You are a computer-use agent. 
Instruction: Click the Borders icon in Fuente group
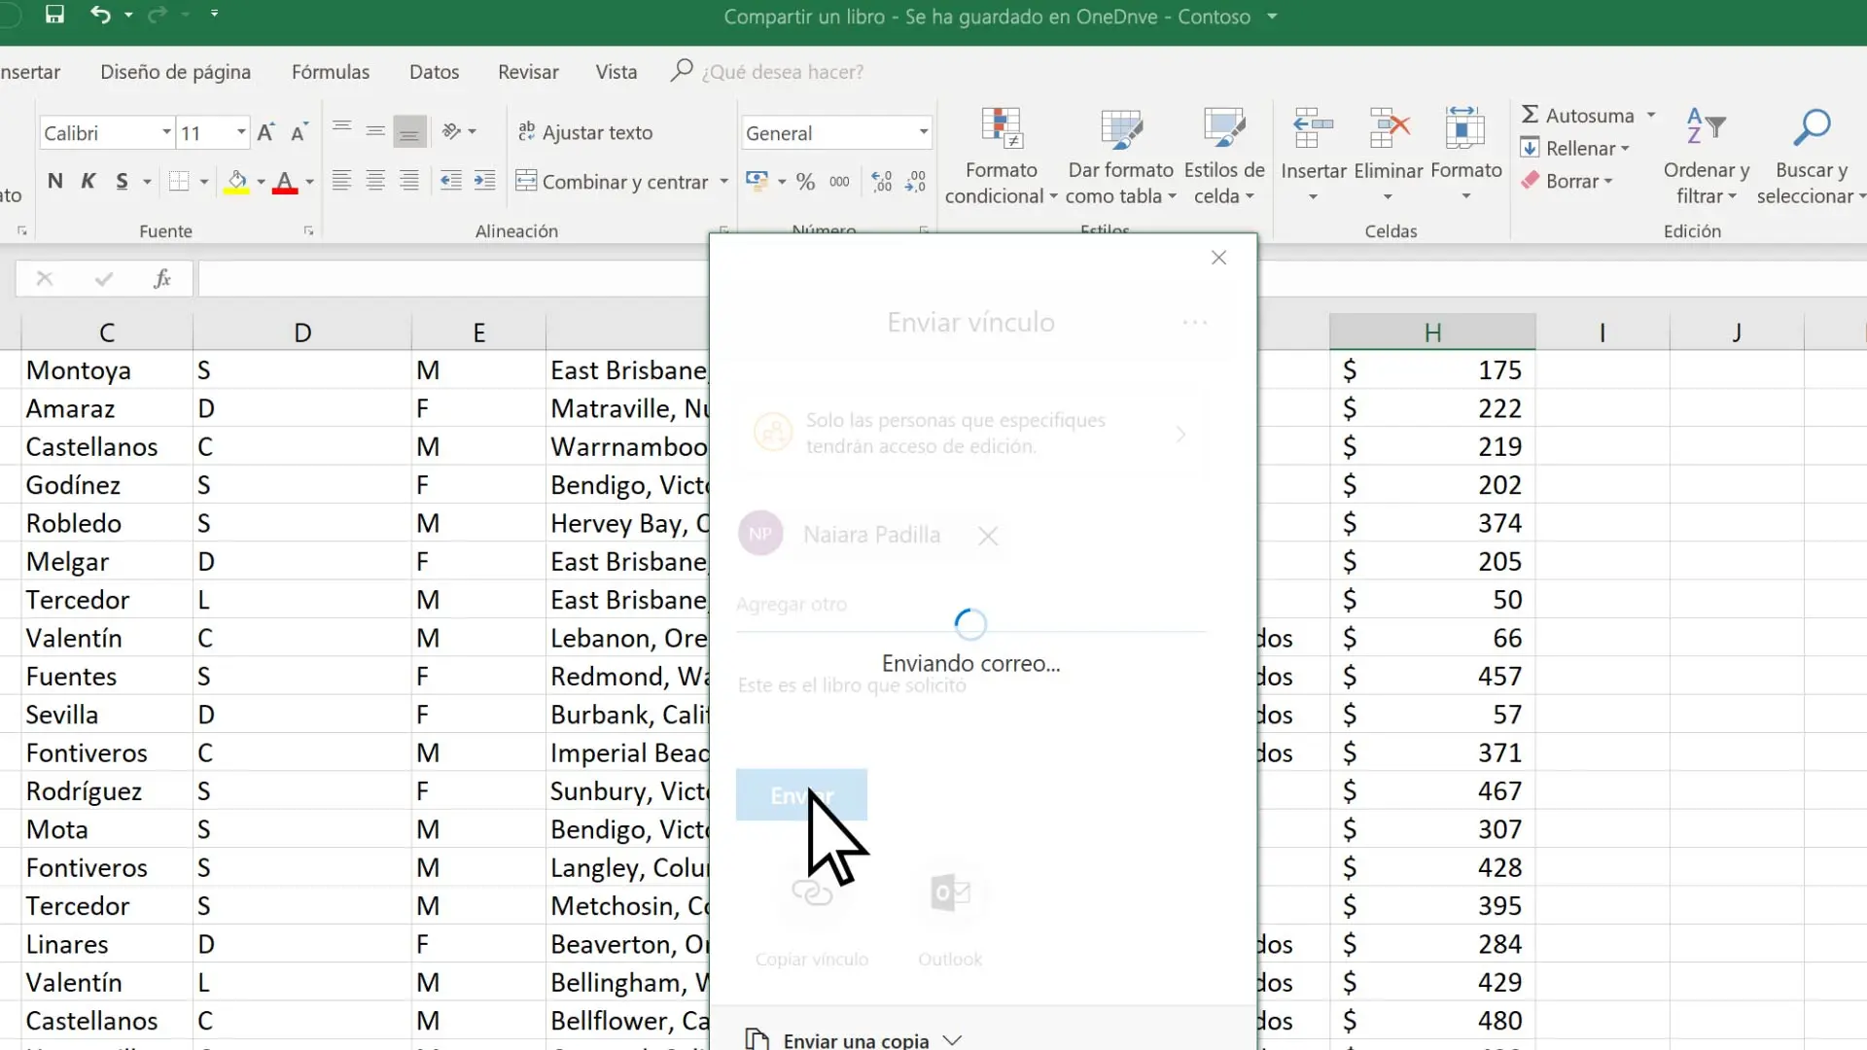[x=179, y=182]
